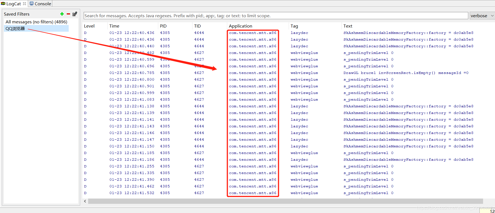Select log row timed 12:22:41.335

(x=288, y=173)
